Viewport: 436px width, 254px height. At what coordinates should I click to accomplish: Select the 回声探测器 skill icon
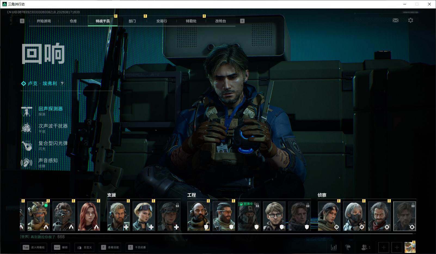(27, 111)
